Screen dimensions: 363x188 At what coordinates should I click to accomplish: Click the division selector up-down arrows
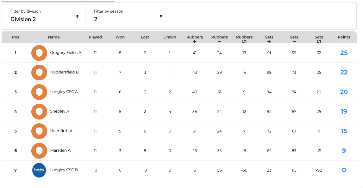pyautogui.click(x=77, y=16)
